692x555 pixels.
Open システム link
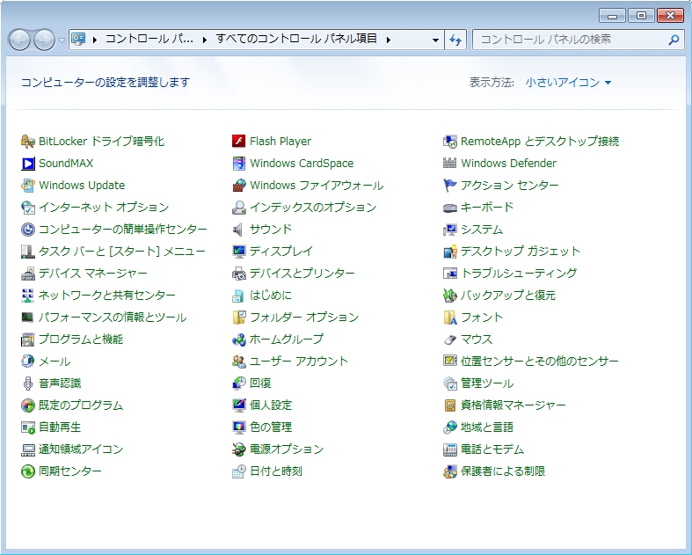point(482,230)
